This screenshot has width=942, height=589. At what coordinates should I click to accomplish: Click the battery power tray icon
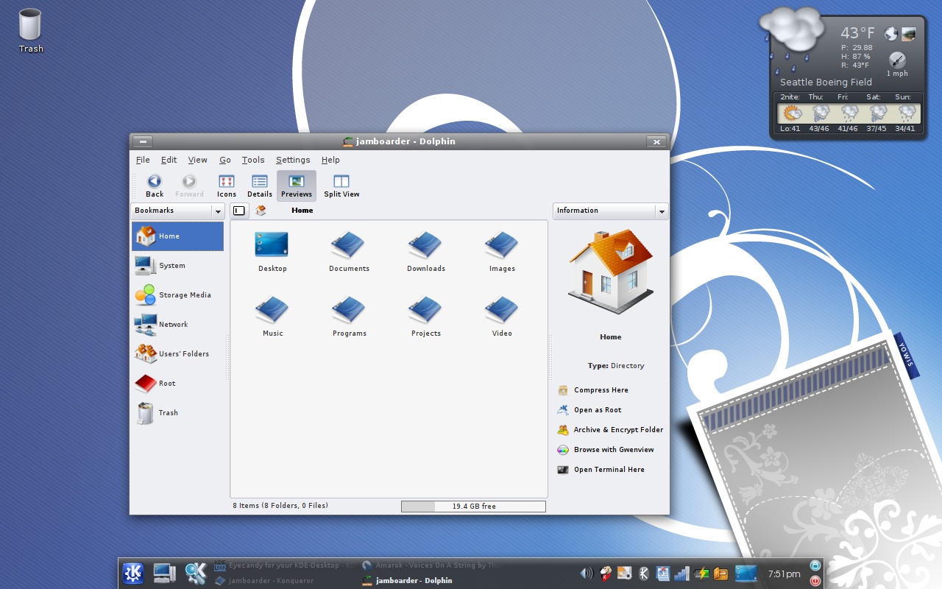click(701, 574)
